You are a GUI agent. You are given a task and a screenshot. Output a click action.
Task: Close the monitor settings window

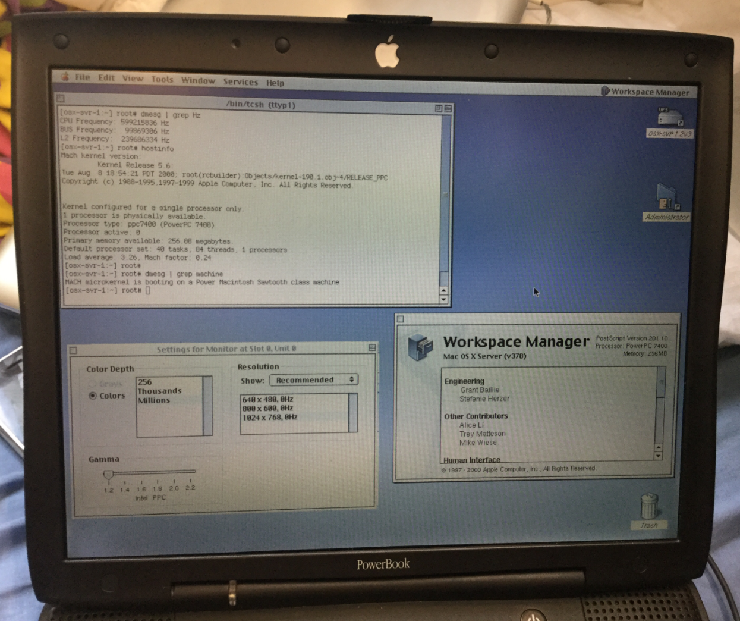(73, 350)
